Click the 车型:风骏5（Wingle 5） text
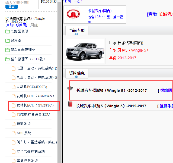 pyautogui.click(x=129, y=50)
